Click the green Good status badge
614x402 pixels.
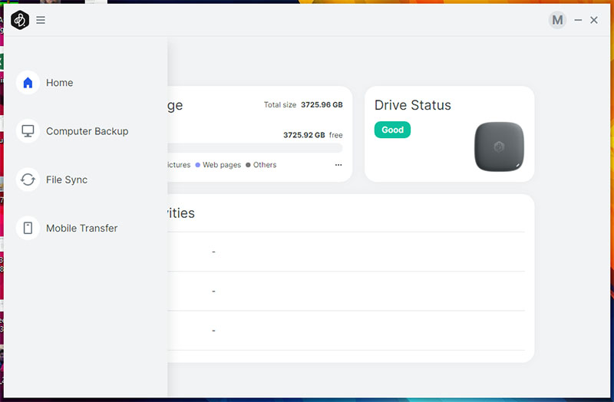point(392,130)
